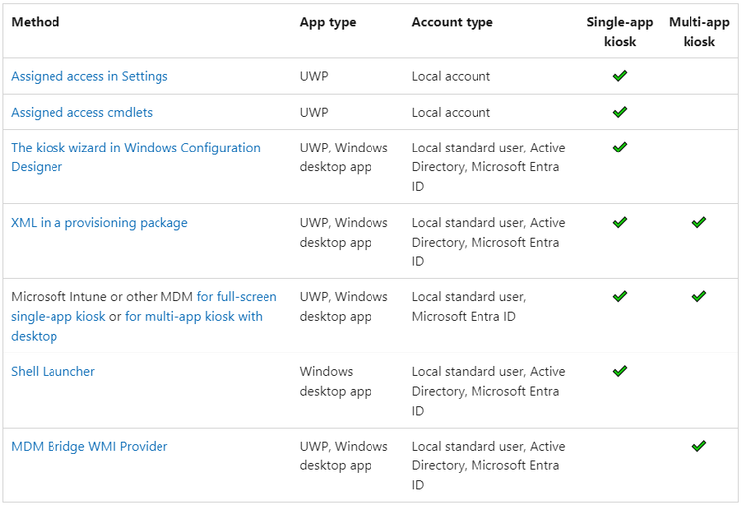The width and height of the screenshot is (743, 505).
Task: Click the app type cell in the Microsoft Intune row
Action: (x=344, y=307)
